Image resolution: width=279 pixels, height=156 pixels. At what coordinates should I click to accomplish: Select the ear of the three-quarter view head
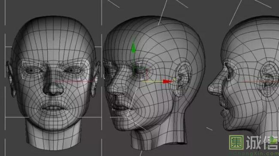(x=183, y=78)
